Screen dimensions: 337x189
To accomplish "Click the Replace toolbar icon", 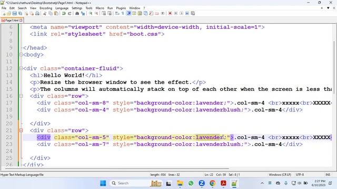I will 83,13.
